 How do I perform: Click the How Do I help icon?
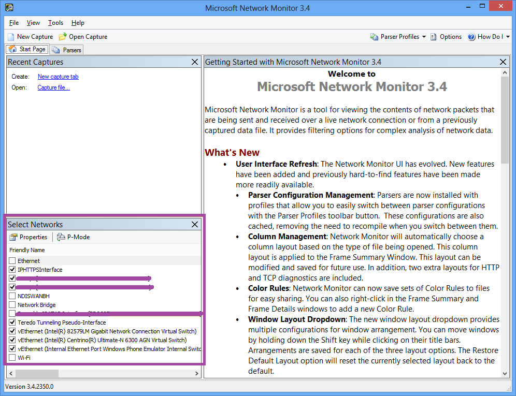[x=471, y=37]
